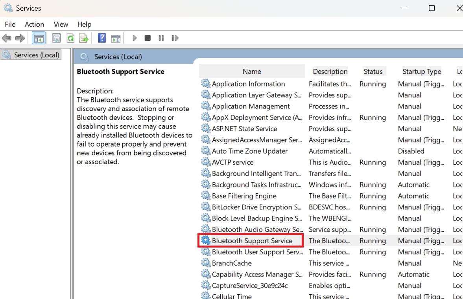This screenshot has height=299, width=463.
Task: Open the View menu
Action: (61, 24)
